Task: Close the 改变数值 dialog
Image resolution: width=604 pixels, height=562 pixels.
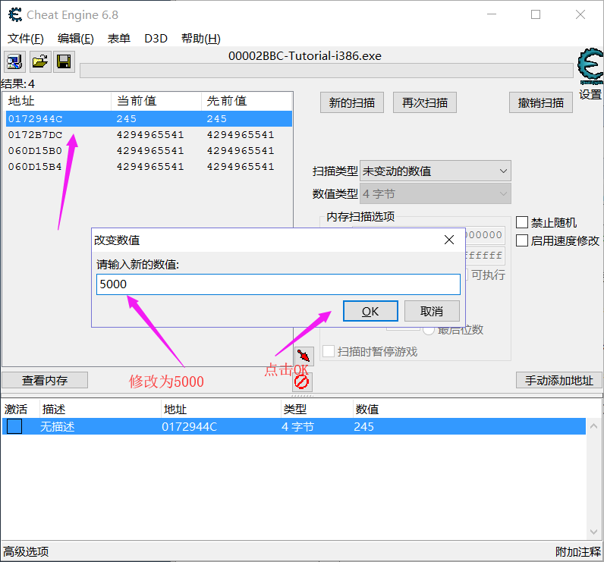Action: [448, 240]
